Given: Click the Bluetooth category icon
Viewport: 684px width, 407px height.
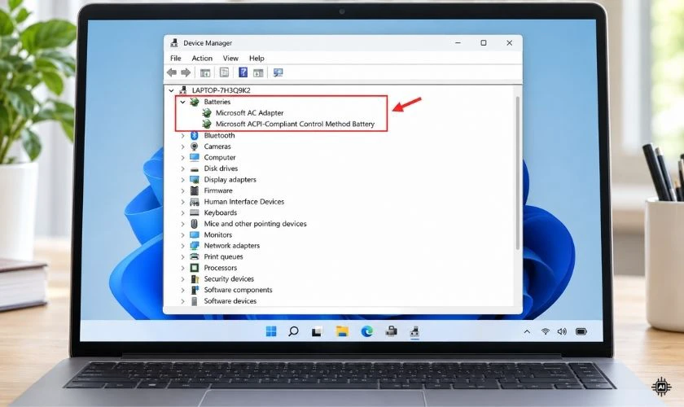Looking at the screenshot, I should click(x=195, y=135).
